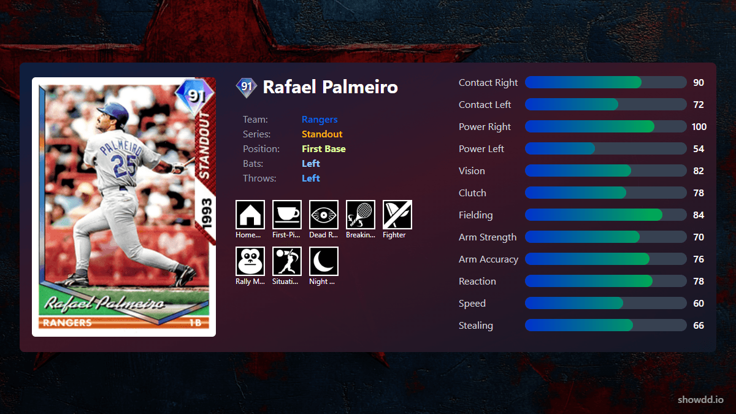736x414 pixels.
Task: Click the 91 diamond badge beside the name
Action: click(247, 87)
